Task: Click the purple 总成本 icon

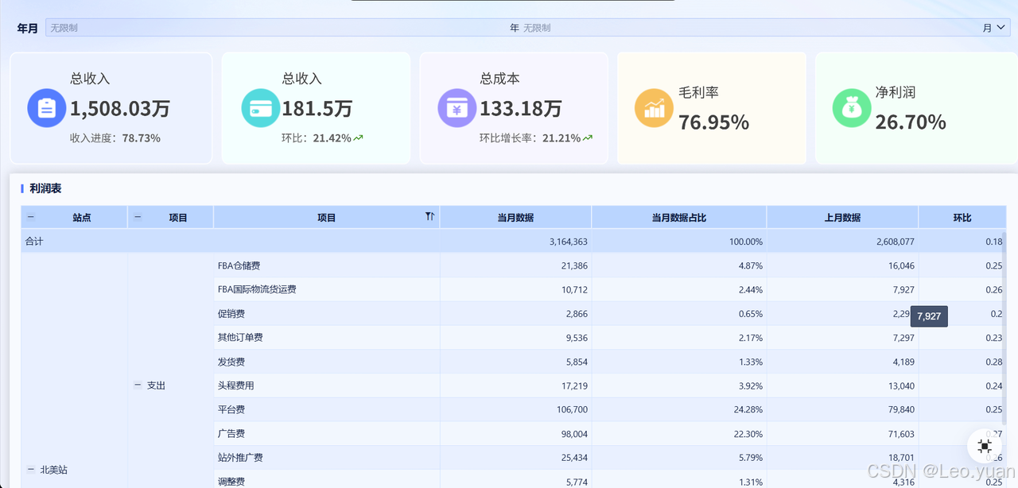Action: pos(457,108)
